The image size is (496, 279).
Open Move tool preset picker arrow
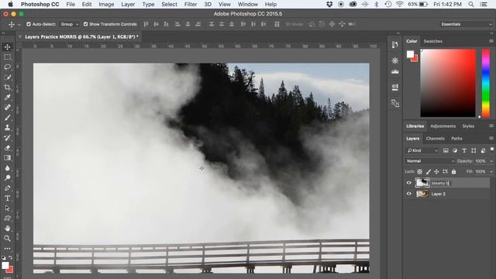coord(19,24)
